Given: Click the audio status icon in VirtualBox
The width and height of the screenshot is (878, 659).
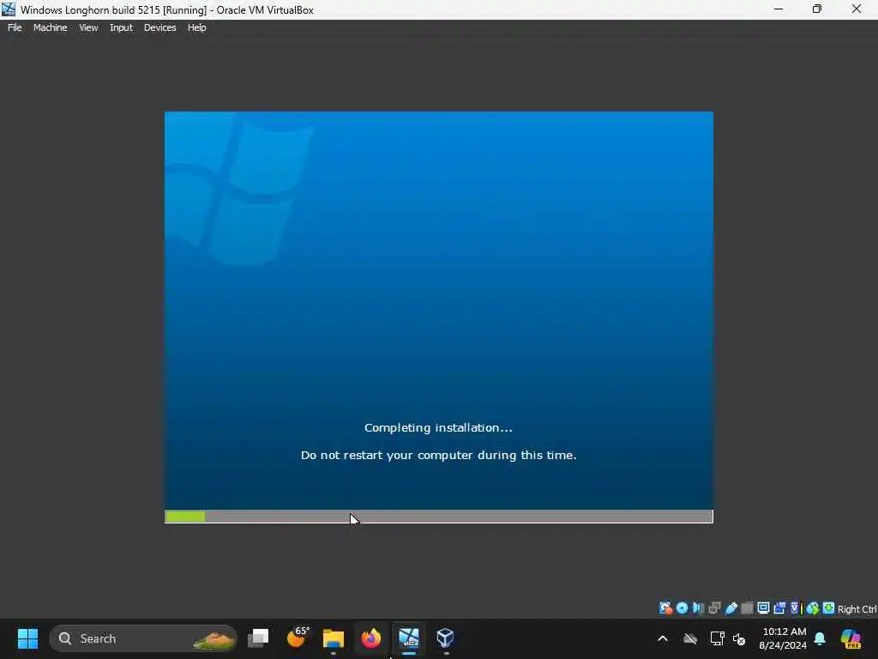Looking at the screenshot, I should coord(698,608).
